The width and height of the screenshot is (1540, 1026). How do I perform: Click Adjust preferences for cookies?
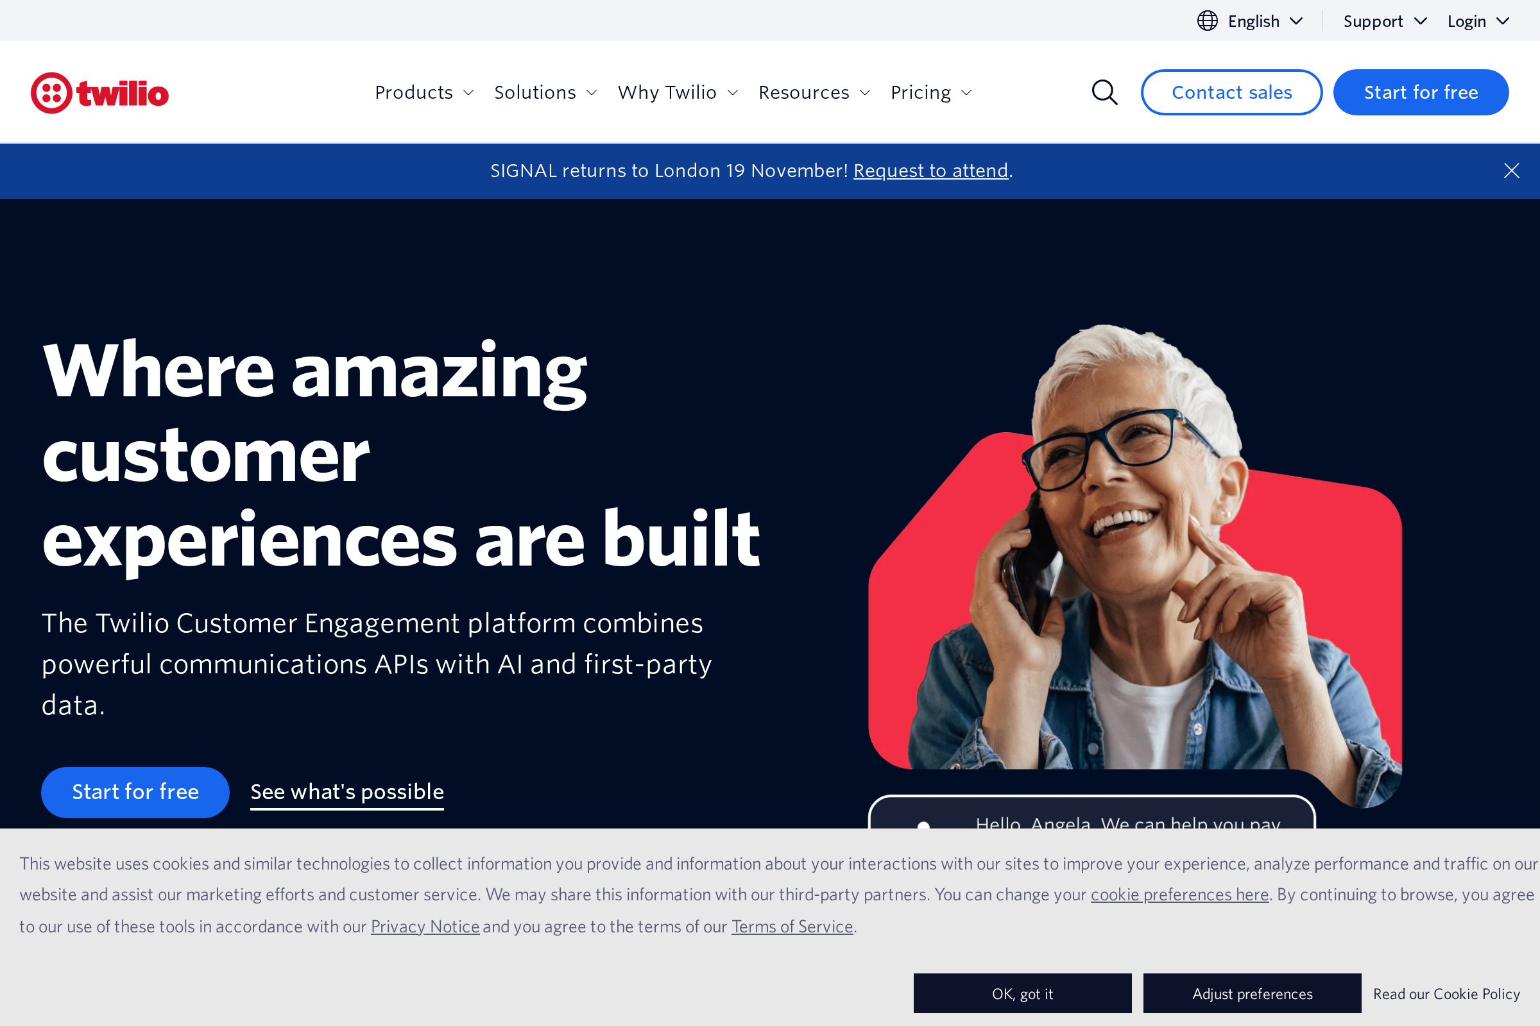point(1252,993)
